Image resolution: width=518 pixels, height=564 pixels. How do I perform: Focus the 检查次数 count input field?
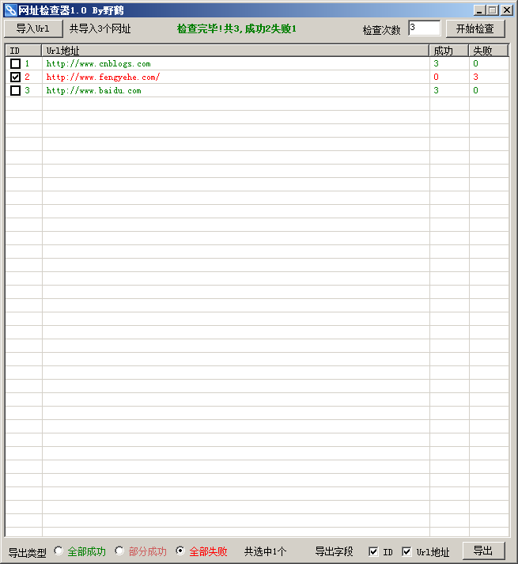pos(425,28)
